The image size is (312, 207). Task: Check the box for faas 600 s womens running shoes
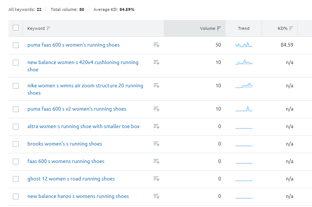point(16,162)
